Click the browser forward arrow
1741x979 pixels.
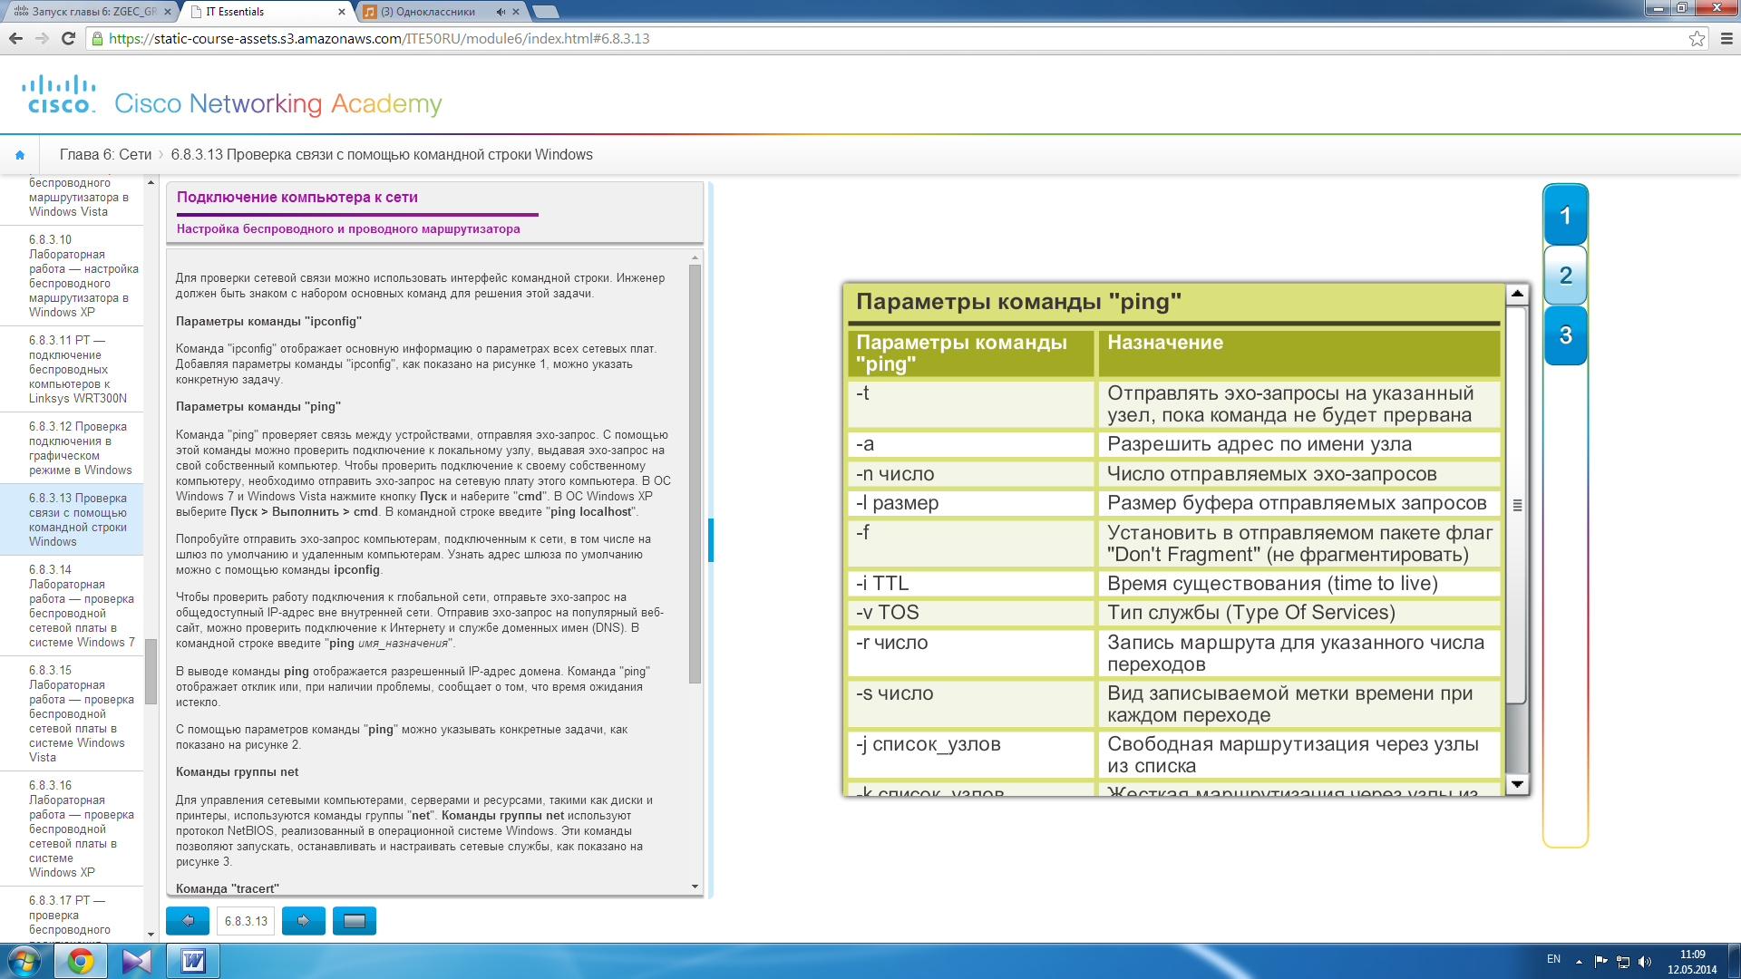click(x=42, y=38)
